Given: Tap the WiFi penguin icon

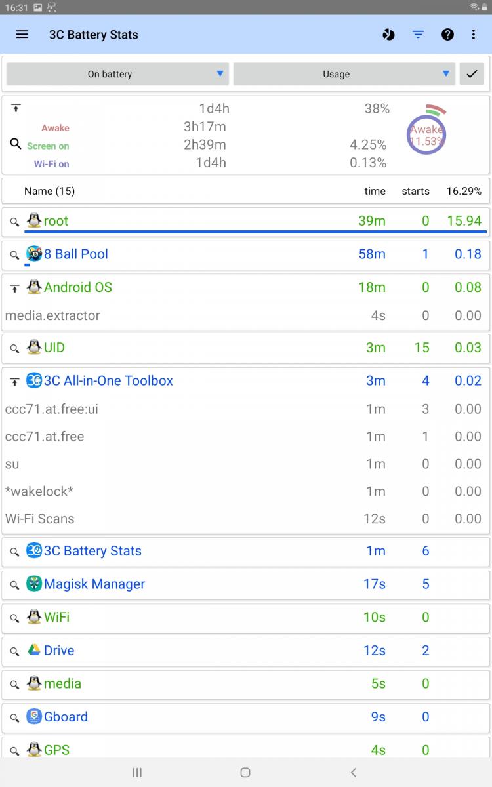Looking at the screenshot, I should pos(34,617).
